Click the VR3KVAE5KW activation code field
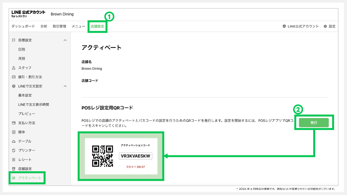347x195 pixels. coord(135,156)
